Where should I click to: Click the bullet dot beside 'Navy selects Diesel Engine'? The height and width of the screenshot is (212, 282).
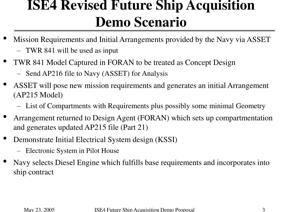point(5,161)
